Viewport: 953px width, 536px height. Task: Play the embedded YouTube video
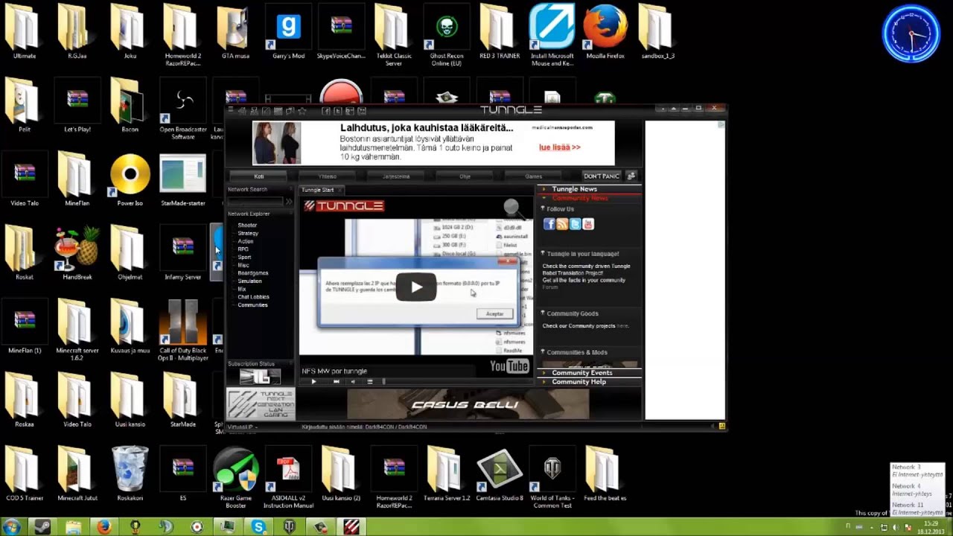tap(415, 287)
